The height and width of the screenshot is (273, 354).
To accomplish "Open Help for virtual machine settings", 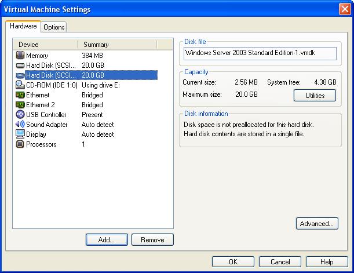I will tap(327, 262).
